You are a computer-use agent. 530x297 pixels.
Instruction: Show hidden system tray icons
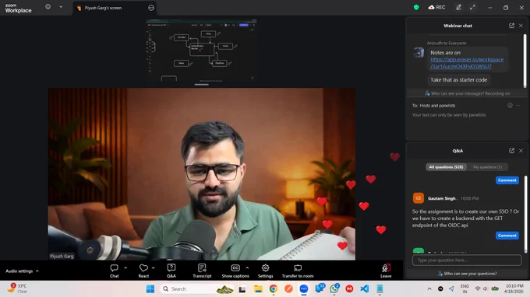coord(429,289)
